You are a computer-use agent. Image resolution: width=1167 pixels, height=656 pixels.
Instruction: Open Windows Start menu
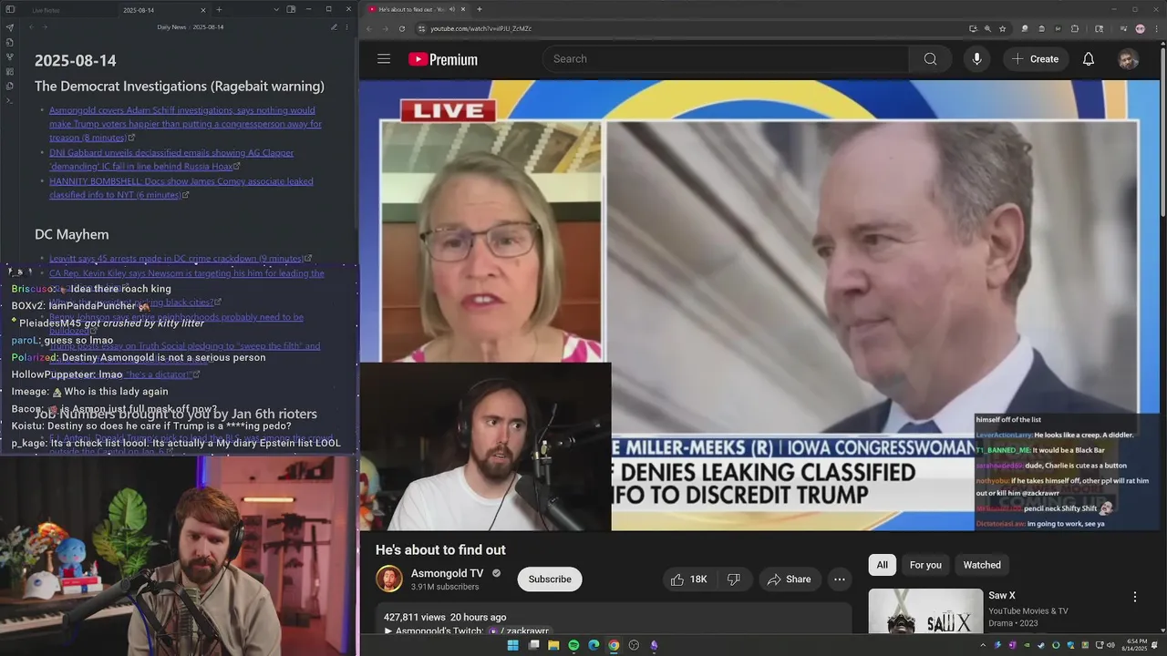(x=512, y=645)
